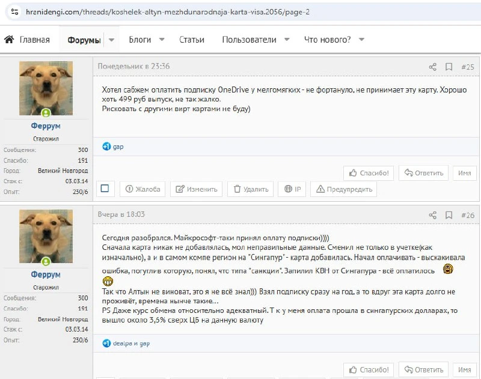This screenshot has height=379, width=481.
Task: Expand the Форумы dropdown arrow
Action: (x=112, y=40)
